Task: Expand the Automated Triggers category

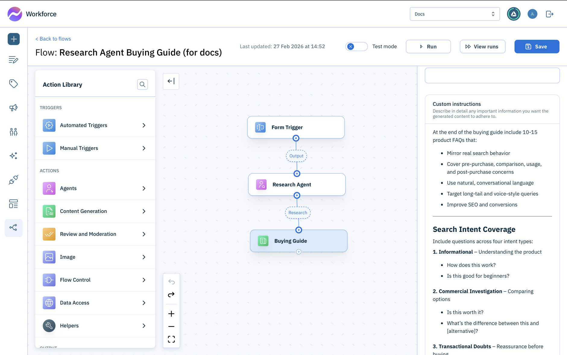Action: (x=95, y=125)
